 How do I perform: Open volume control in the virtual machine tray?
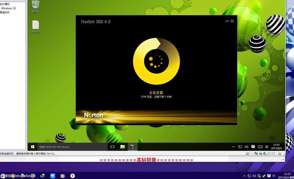[x=246, y=147]
